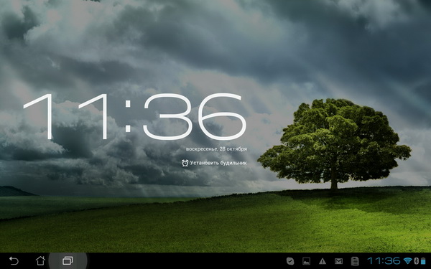431x269 pixels.
Task: Open the document notification icon
Action: click(355, 261)
